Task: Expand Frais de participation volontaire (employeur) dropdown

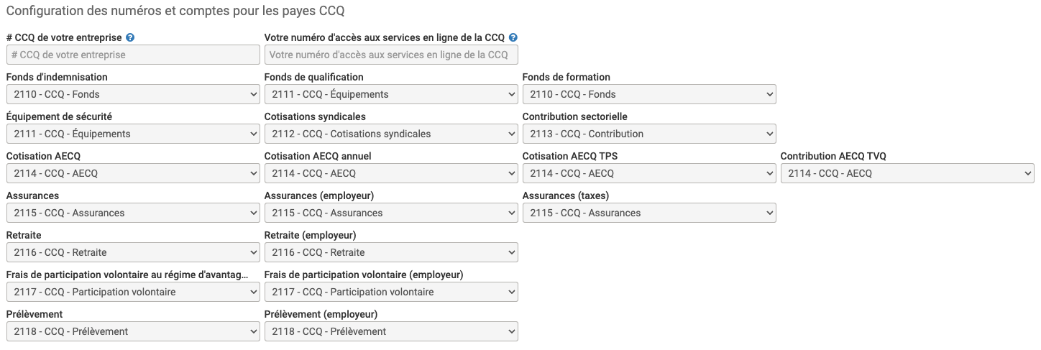Action: point(391,292)
